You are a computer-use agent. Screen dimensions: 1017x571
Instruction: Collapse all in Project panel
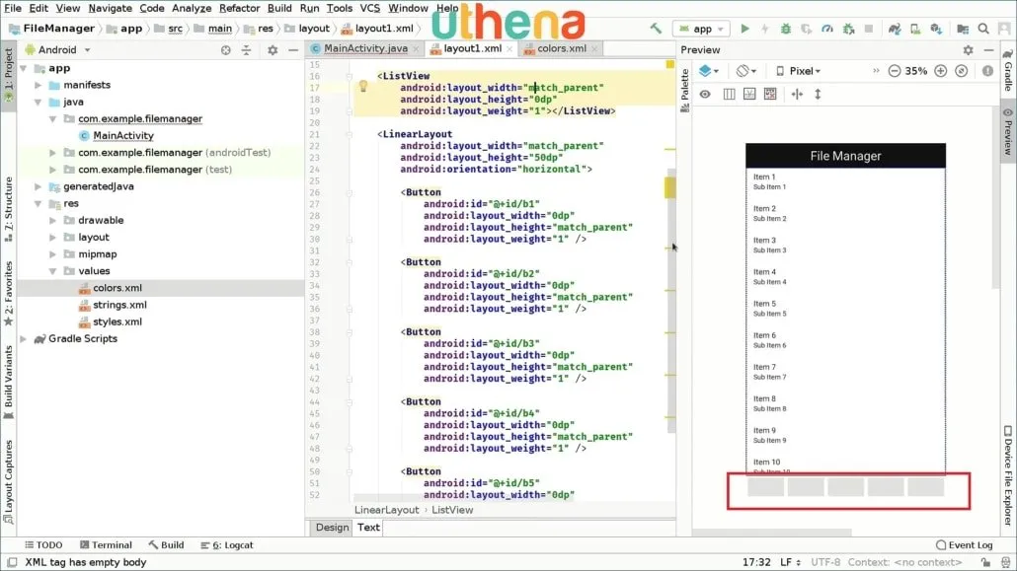(247, 50)
